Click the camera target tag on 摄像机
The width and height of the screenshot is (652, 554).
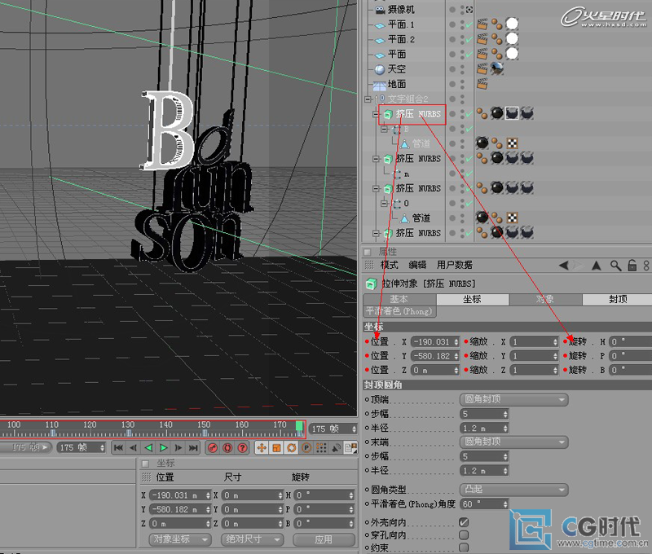[469, 10]
